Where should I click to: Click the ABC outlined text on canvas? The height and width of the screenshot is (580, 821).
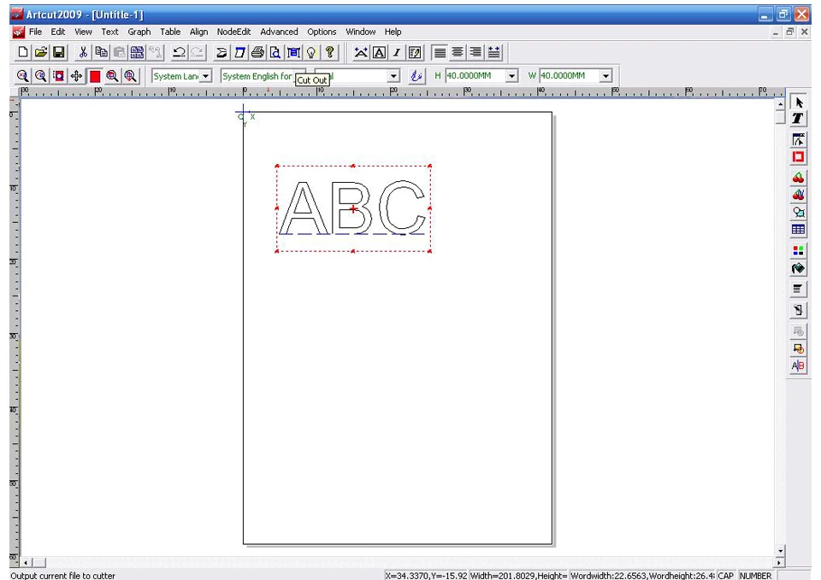[x=352, y=208]
